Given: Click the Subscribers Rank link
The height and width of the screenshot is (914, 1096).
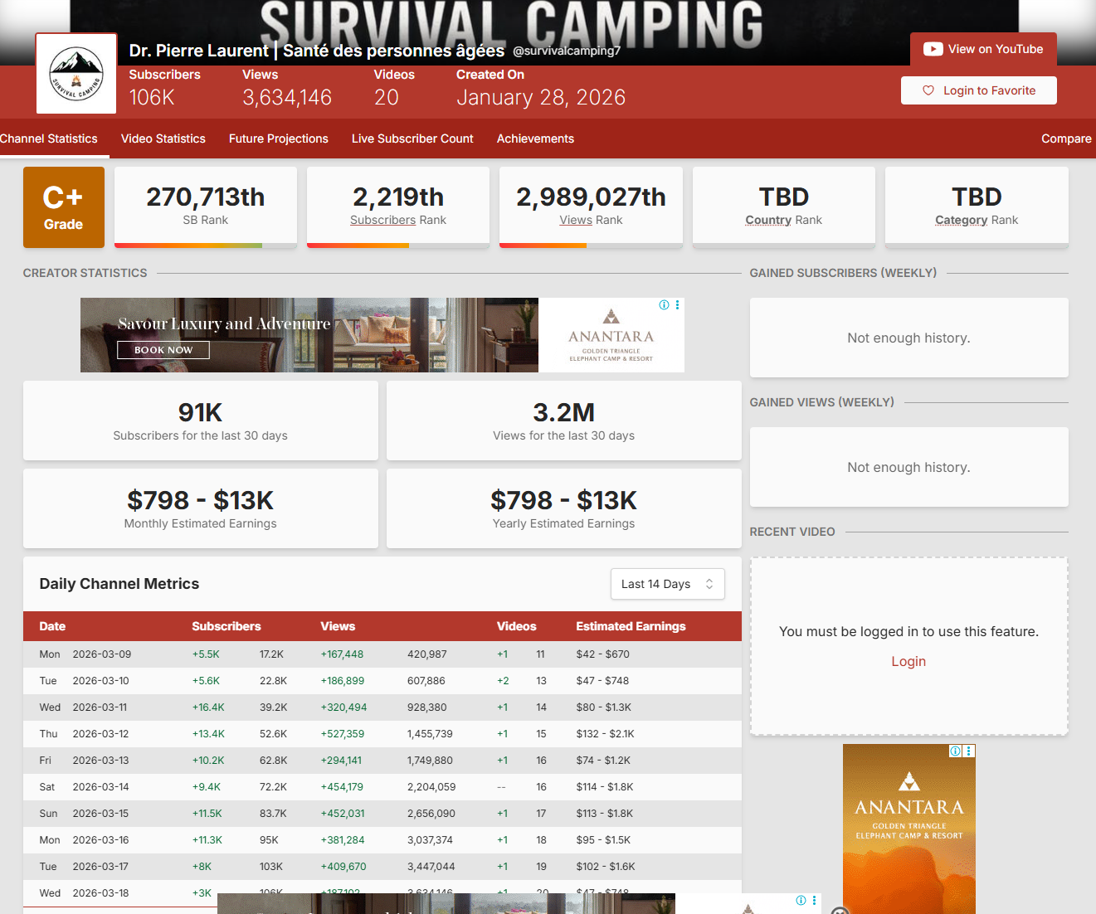Looking at the screenshot, I should click(382, 220).
